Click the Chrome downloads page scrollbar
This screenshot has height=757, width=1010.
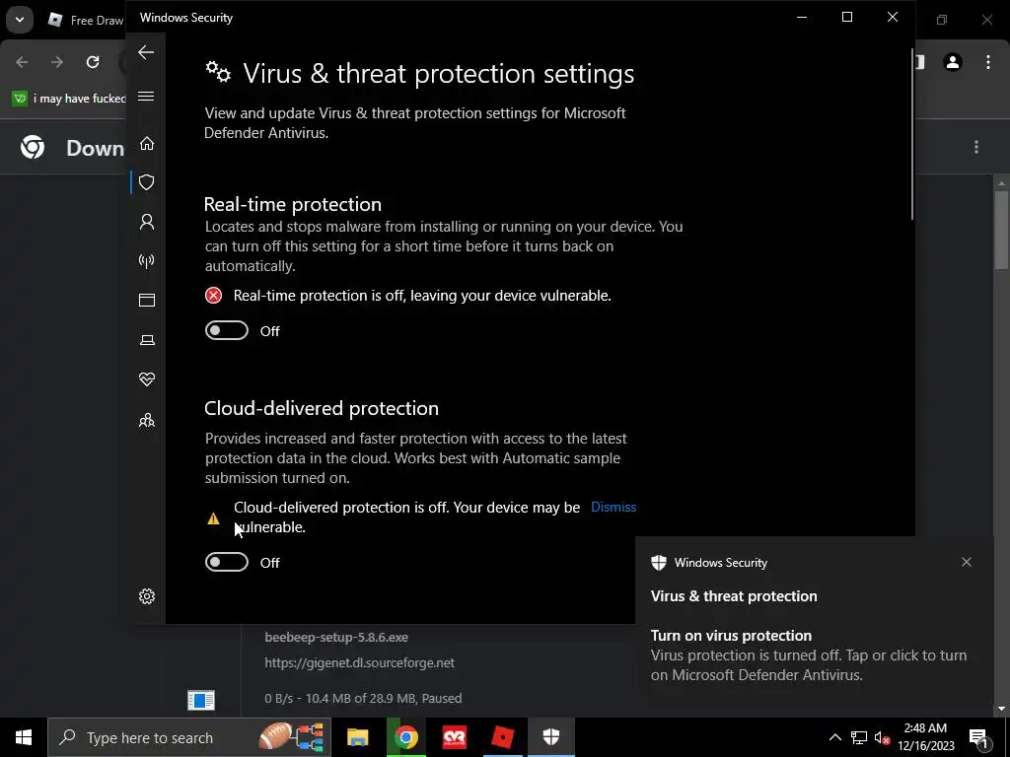coord(1001,229)
